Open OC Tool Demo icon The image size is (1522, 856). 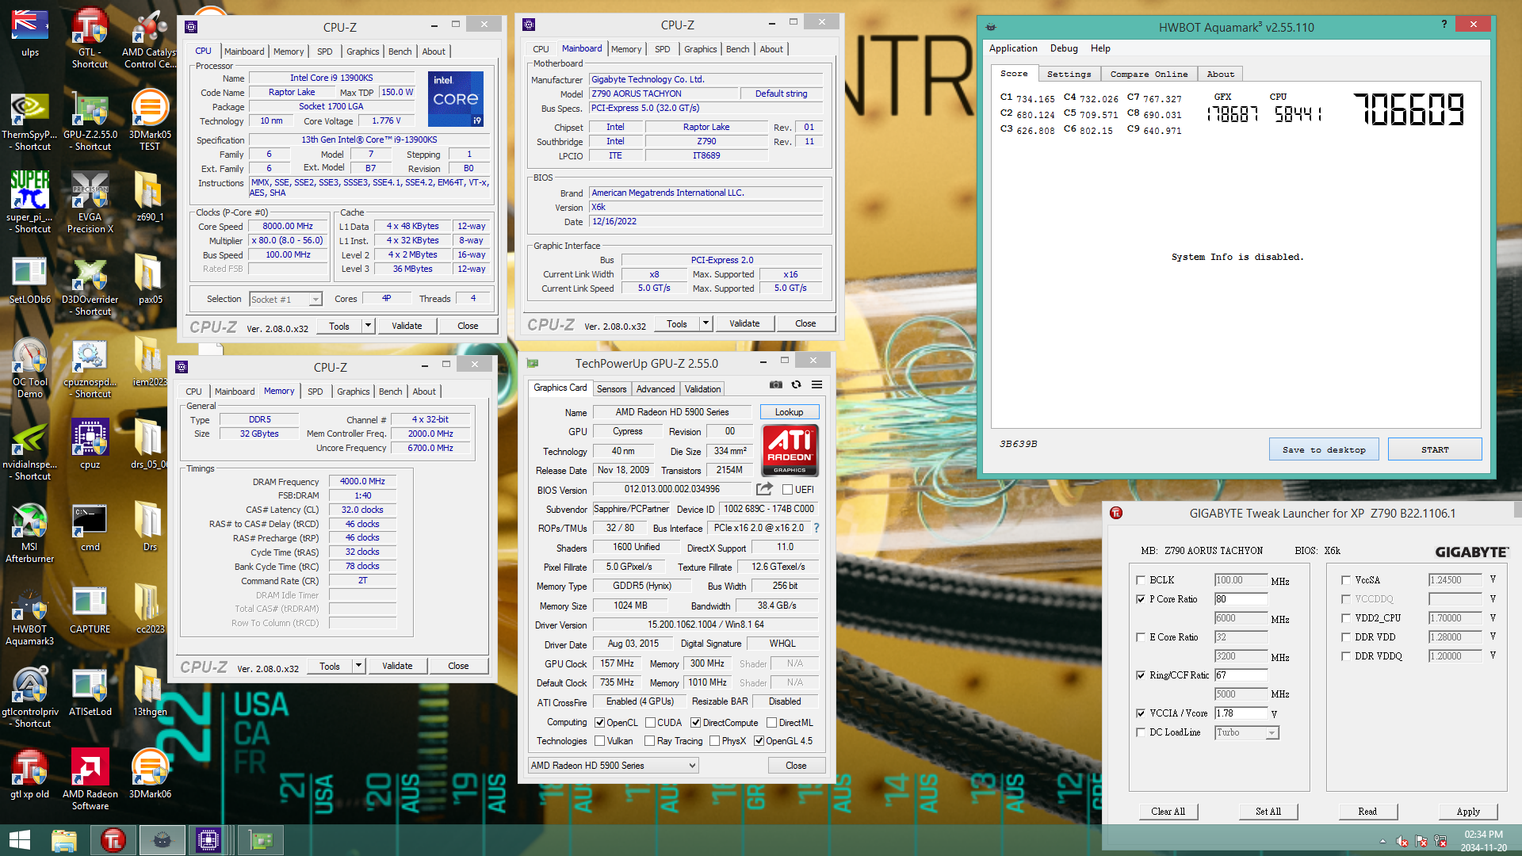[x=30, y=369]
